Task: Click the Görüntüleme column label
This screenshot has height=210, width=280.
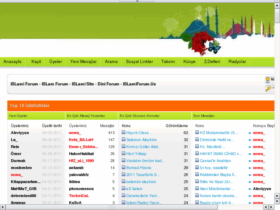Action: (177, 126)
